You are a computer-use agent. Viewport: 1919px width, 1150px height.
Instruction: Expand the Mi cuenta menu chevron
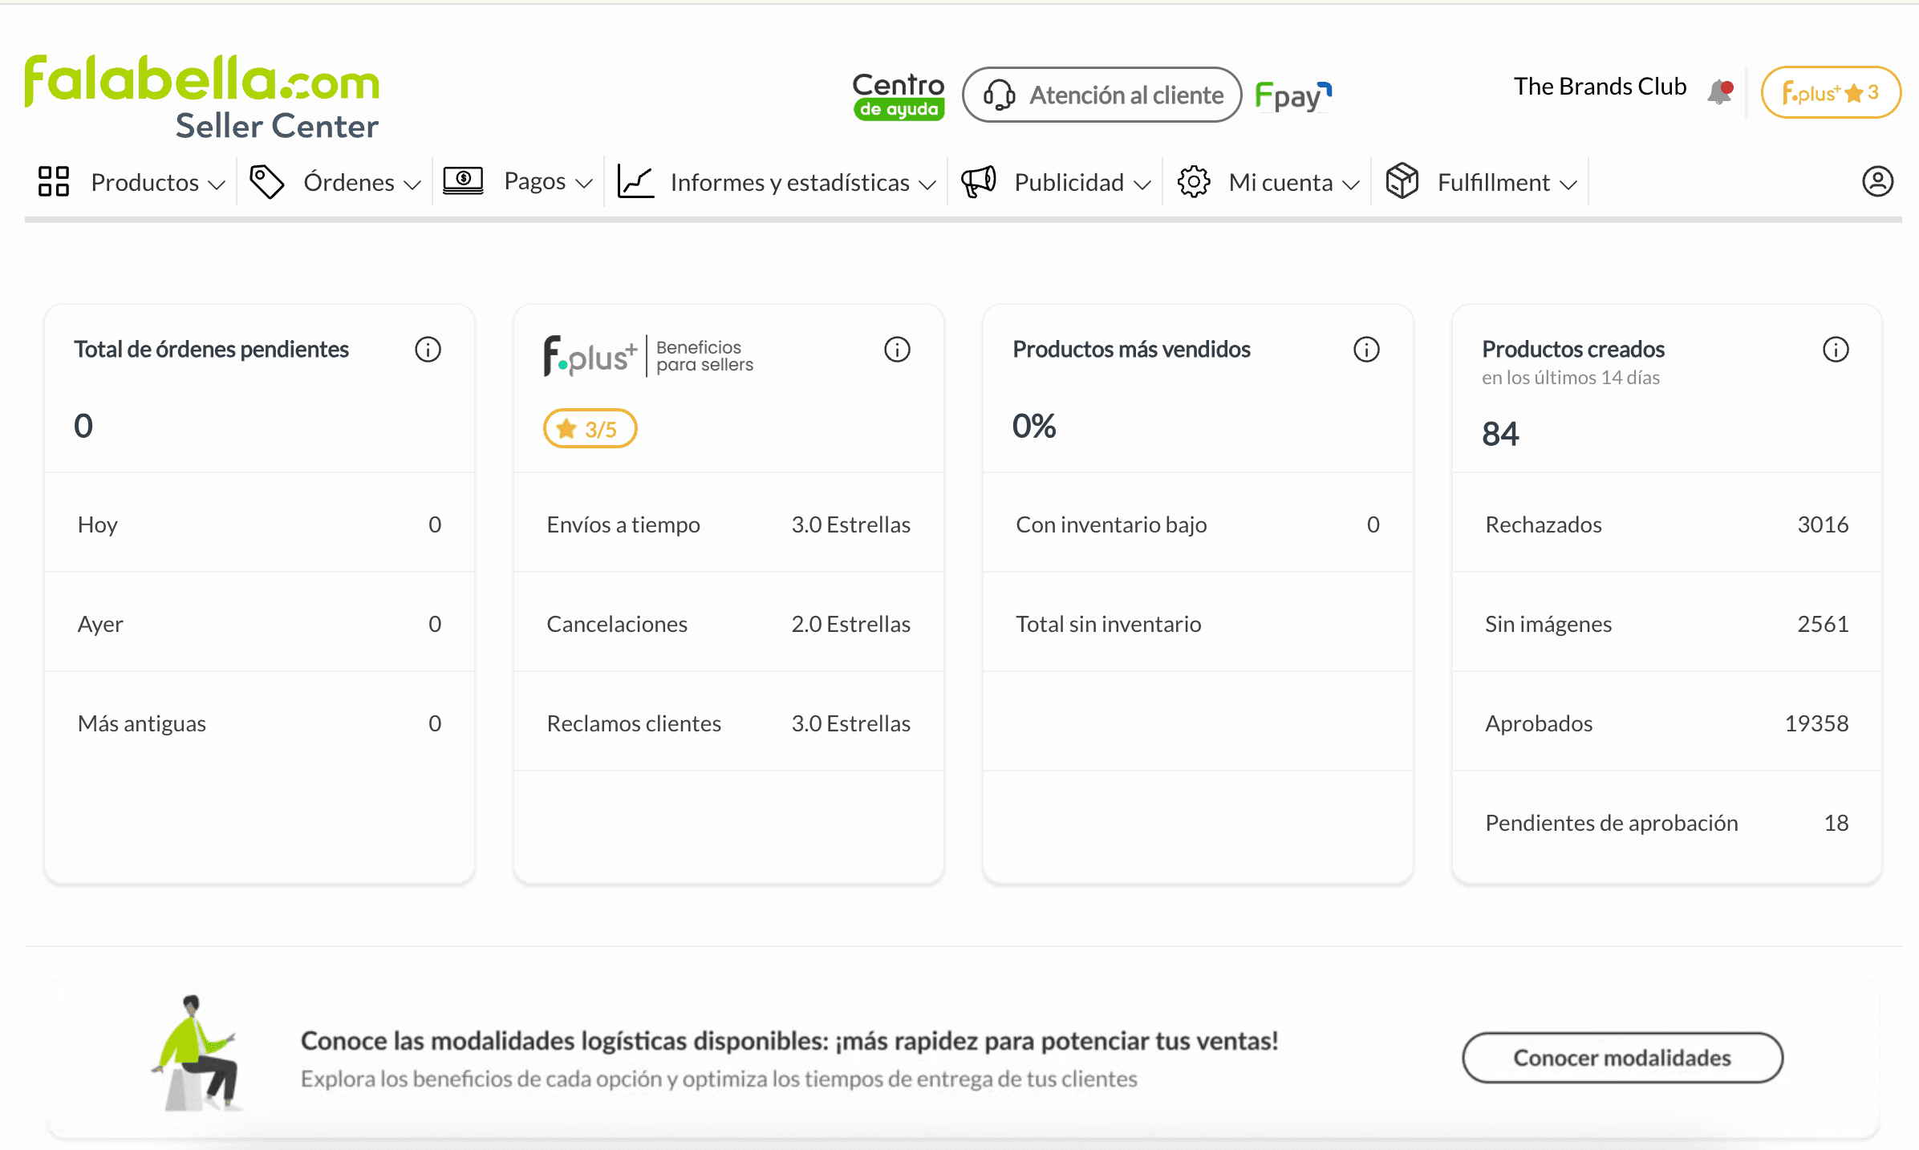[1351, 184]
